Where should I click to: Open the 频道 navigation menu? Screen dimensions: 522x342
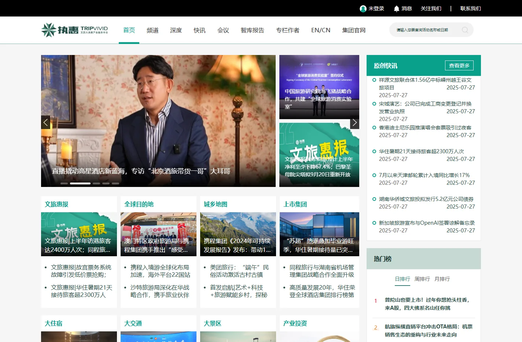tap(152, 30)
